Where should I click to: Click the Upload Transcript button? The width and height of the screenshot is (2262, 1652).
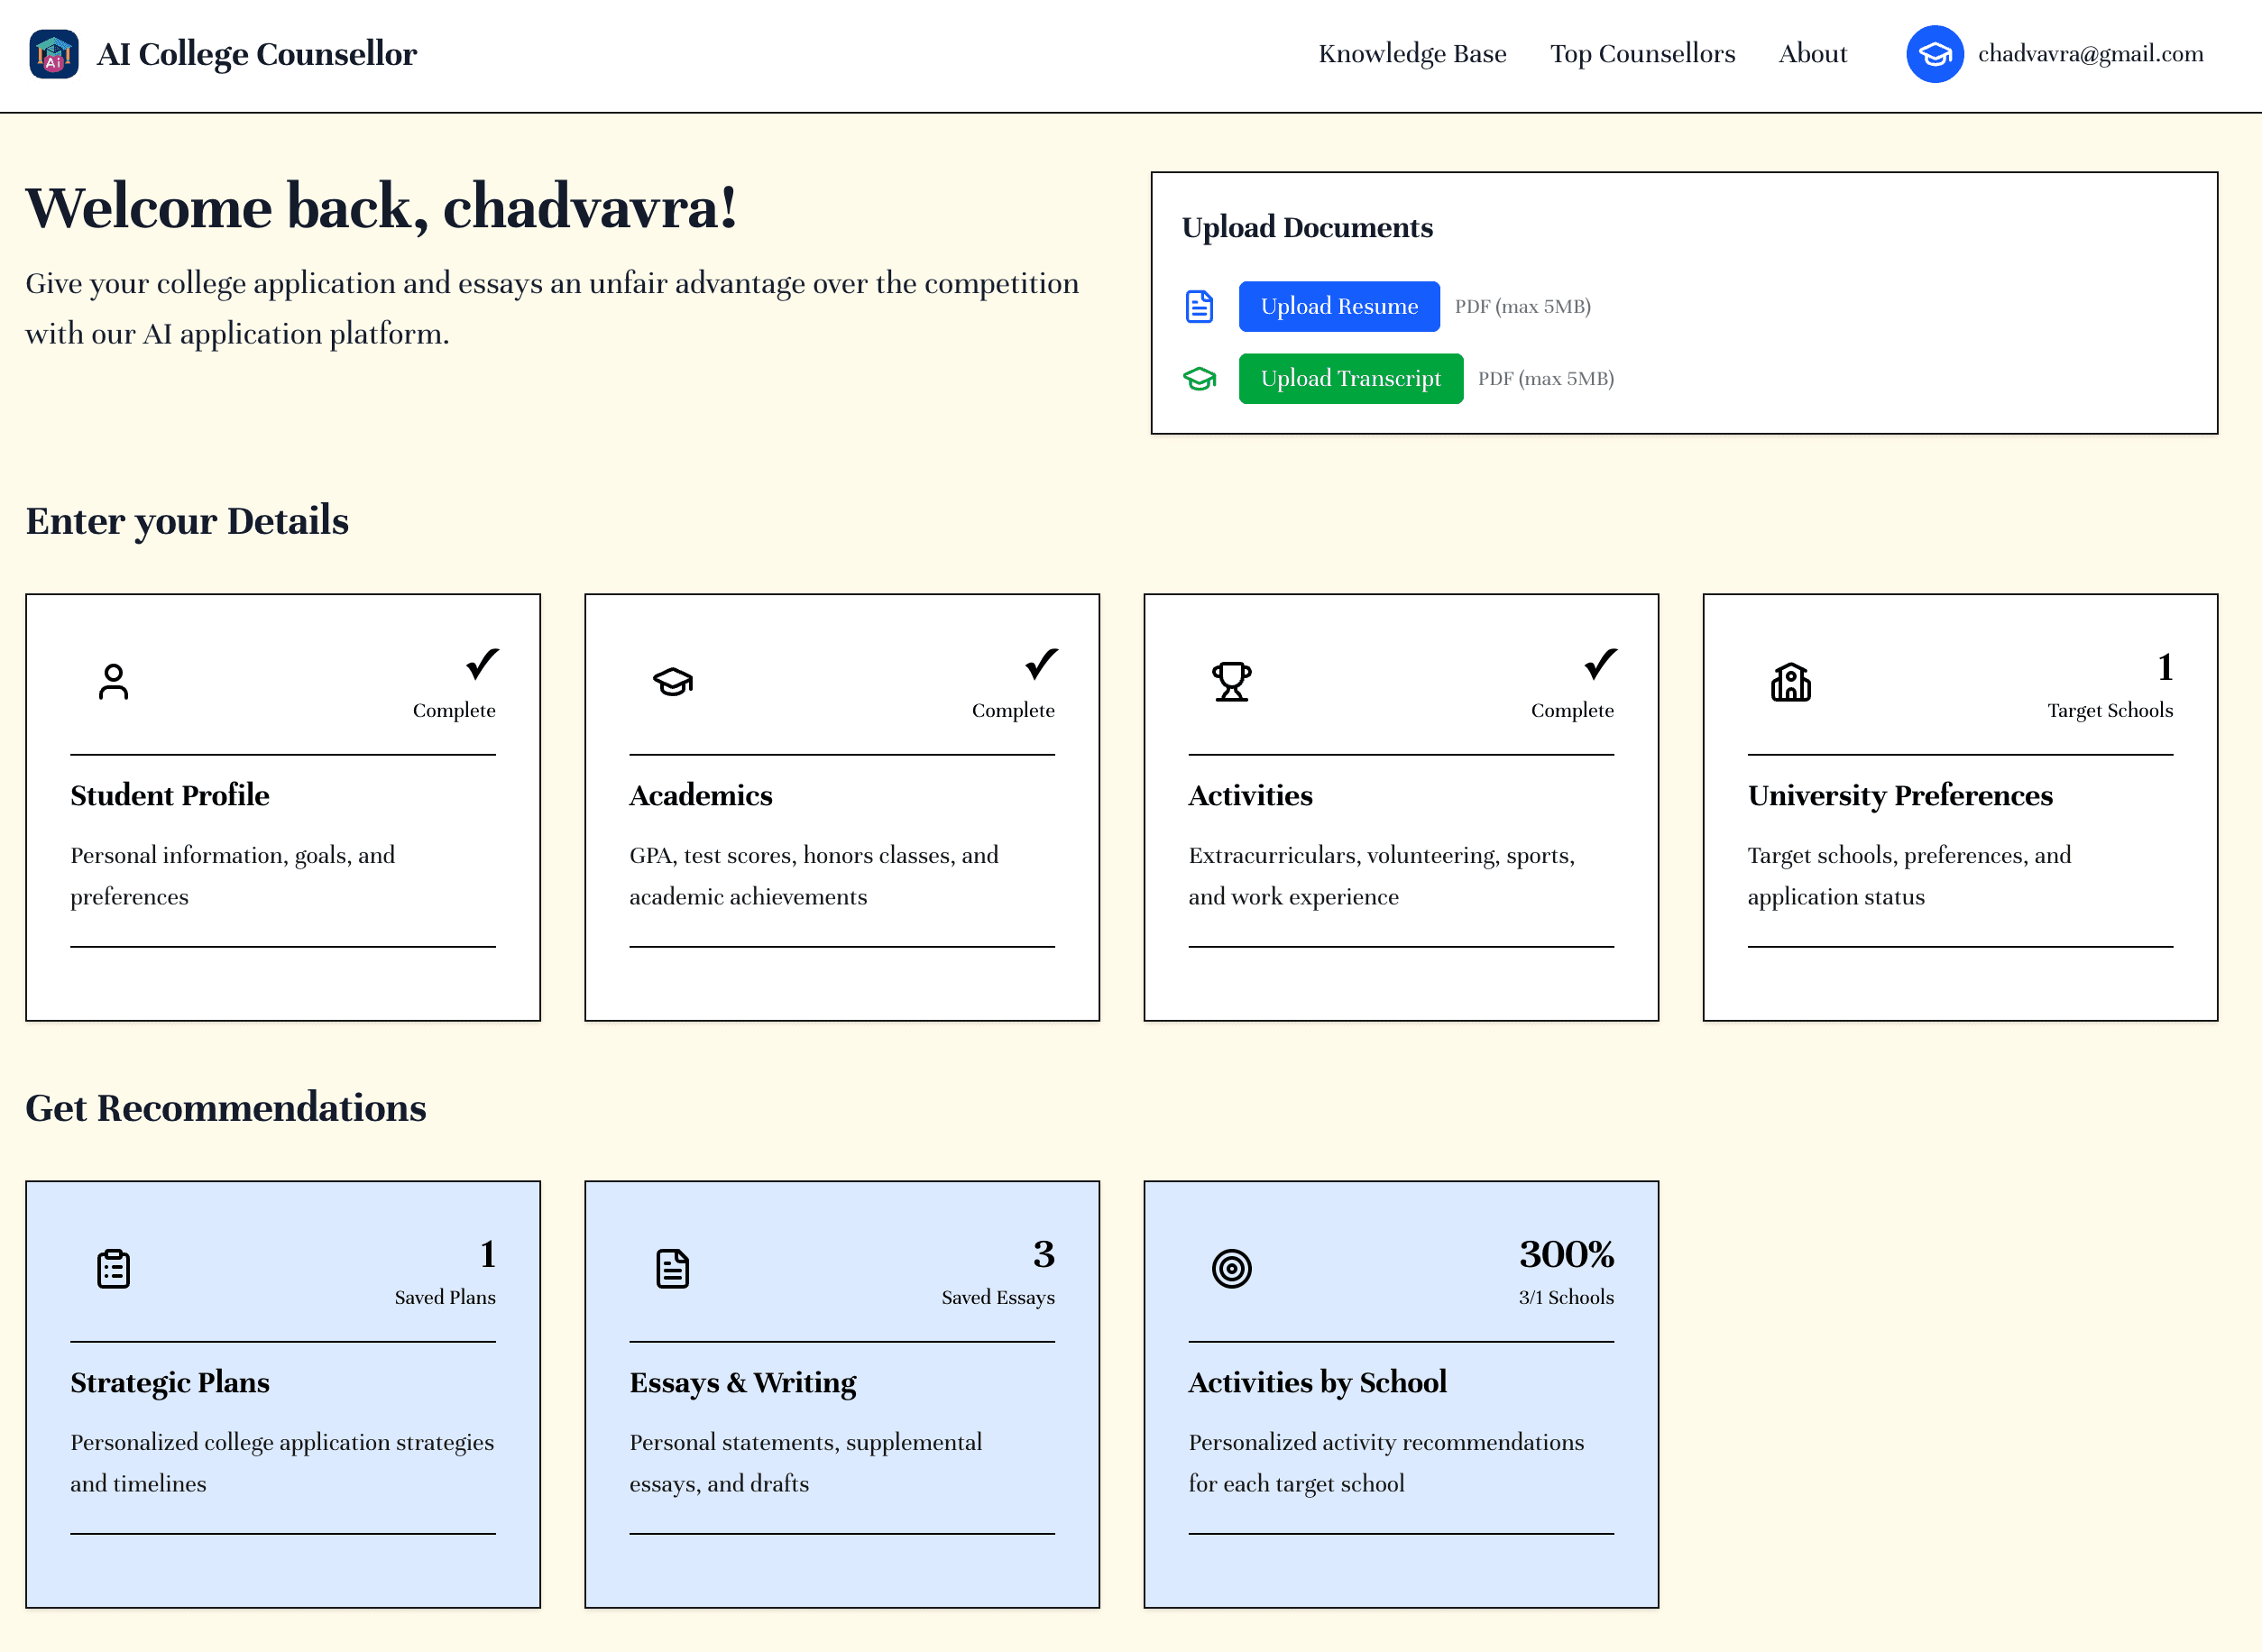[x=1350, y=379]
